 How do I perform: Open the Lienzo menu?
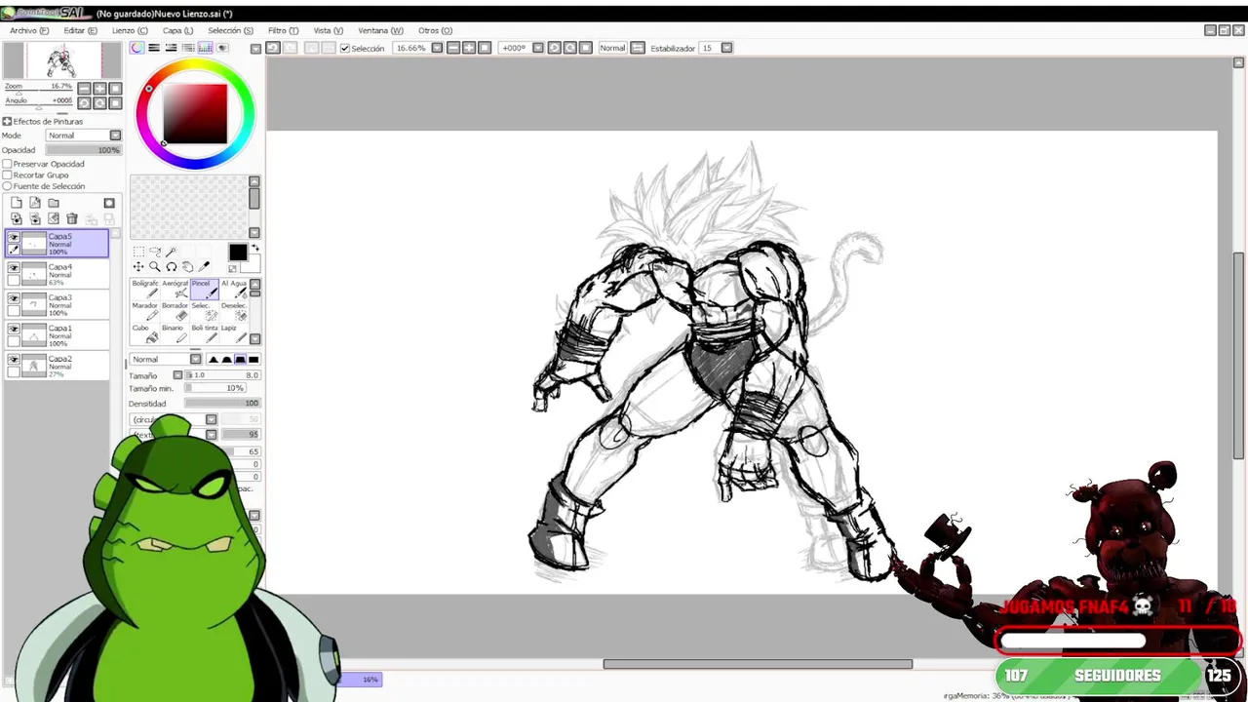coord(130,30)
